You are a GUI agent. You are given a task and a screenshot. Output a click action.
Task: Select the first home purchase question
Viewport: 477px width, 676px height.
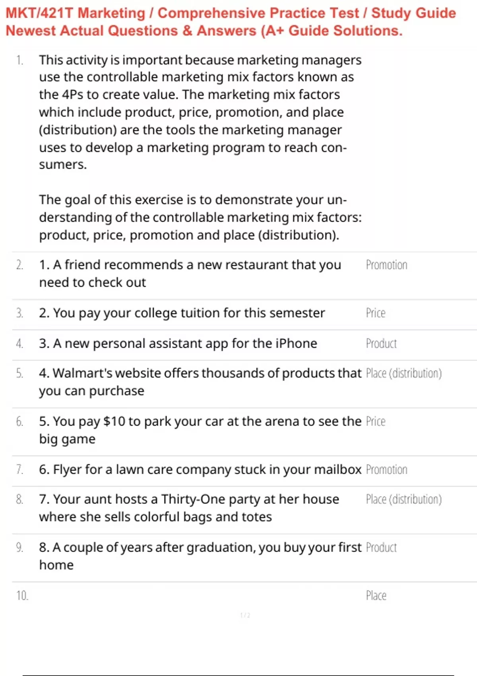pos(200,556)
